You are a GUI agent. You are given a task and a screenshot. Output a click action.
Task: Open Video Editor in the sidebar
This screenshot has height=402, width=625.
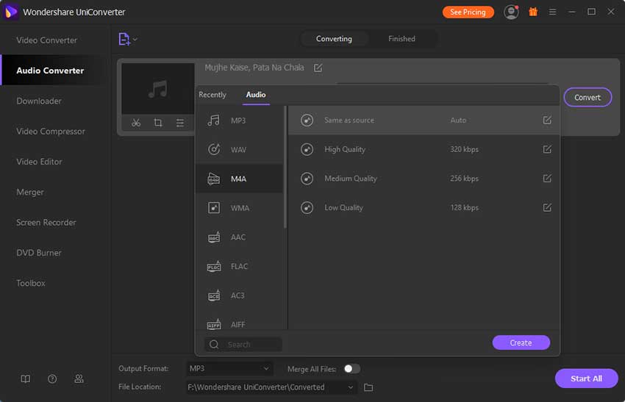click(40, 162)
